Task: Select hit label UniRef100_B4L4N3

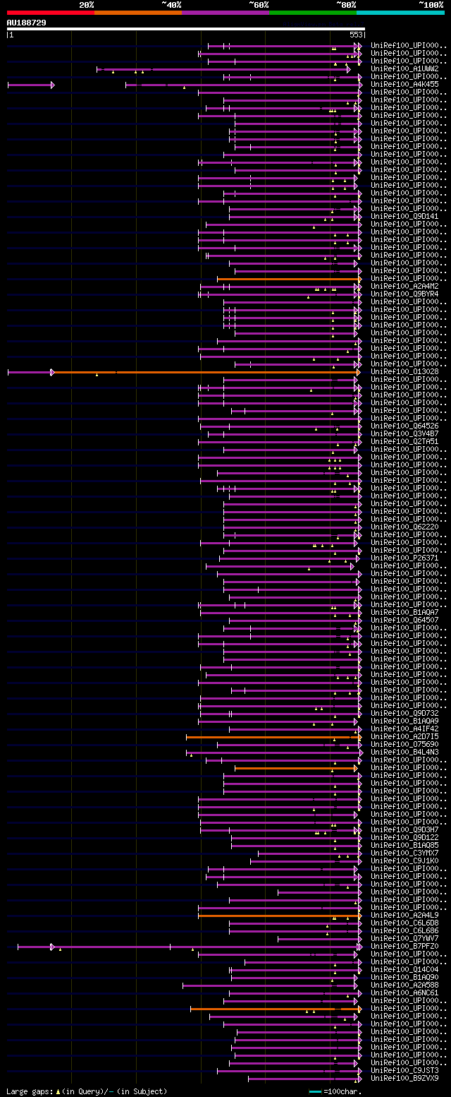Action: pyautogui.click(x=404, y=753)
